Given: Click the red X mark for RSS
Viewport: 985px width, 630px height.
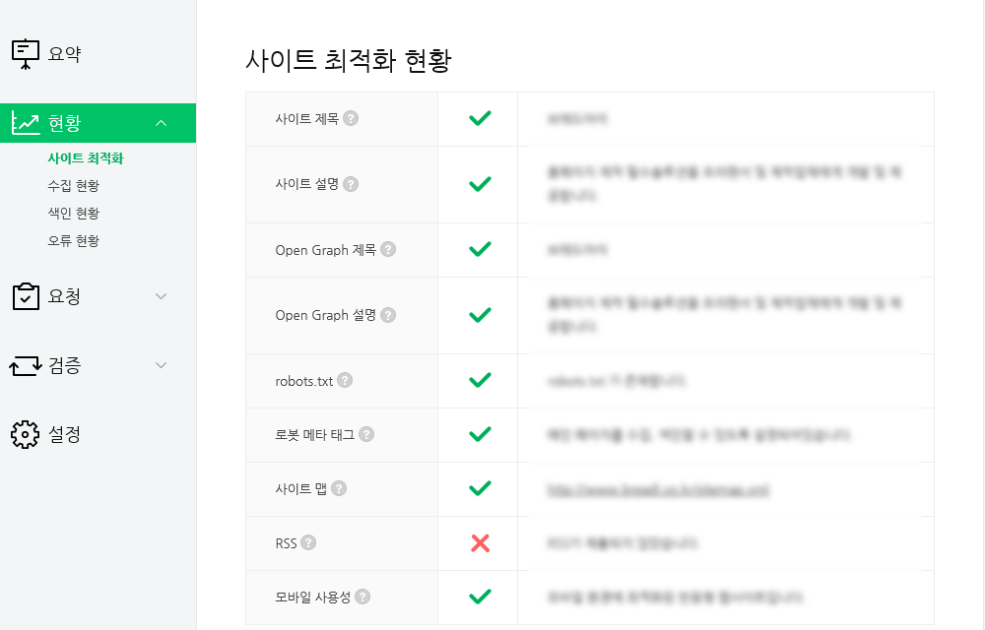Looking at the screenshot, I should pyautogui.click(x=479, y=542).
